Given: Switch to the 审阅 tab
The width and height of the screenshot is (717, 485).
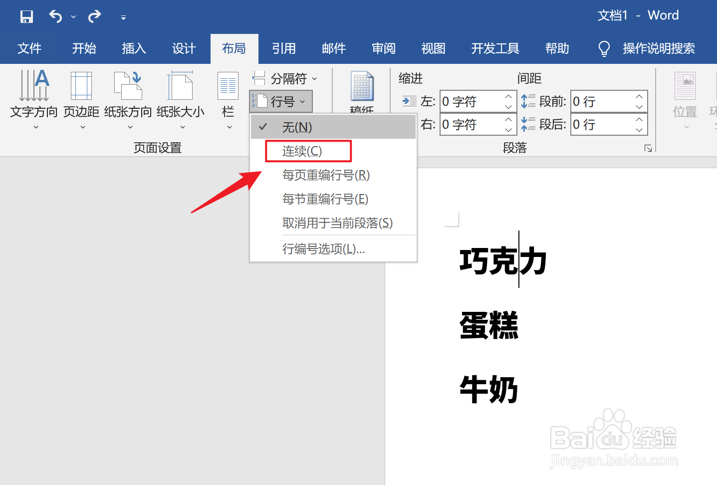Looking at the screenshot, I should (x=384, y=48).
